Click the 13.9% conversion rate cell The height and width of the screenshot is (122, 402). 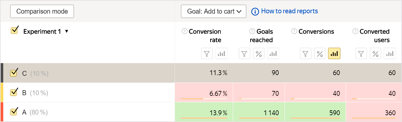pyautogui.click(x=204, y=112)
